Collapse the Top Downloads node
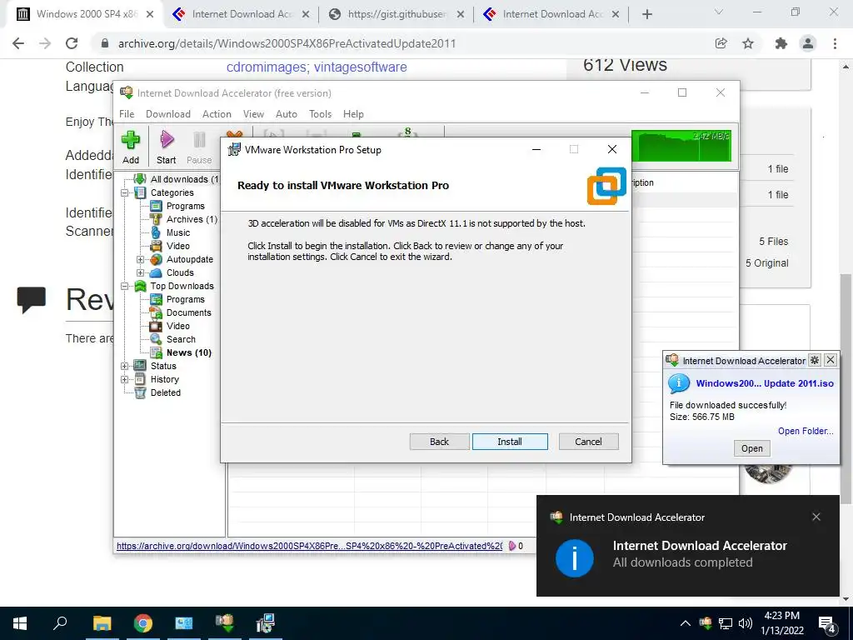This screenshot has width=853, height=640. pyautogui.click(x=125, y=287)
